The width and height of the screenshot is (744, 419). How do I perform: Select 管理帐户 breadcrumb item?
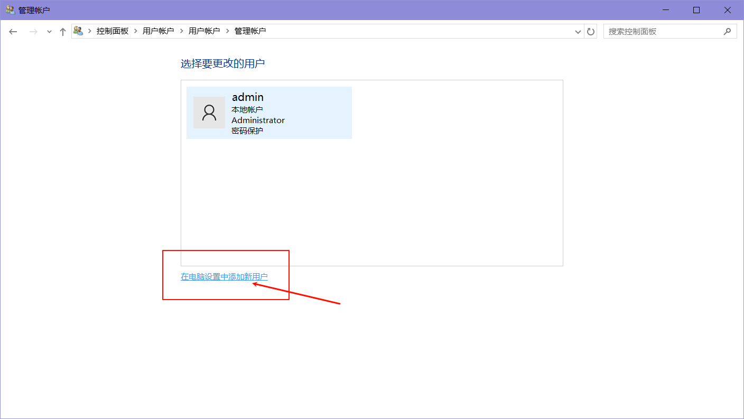point(250,31)
